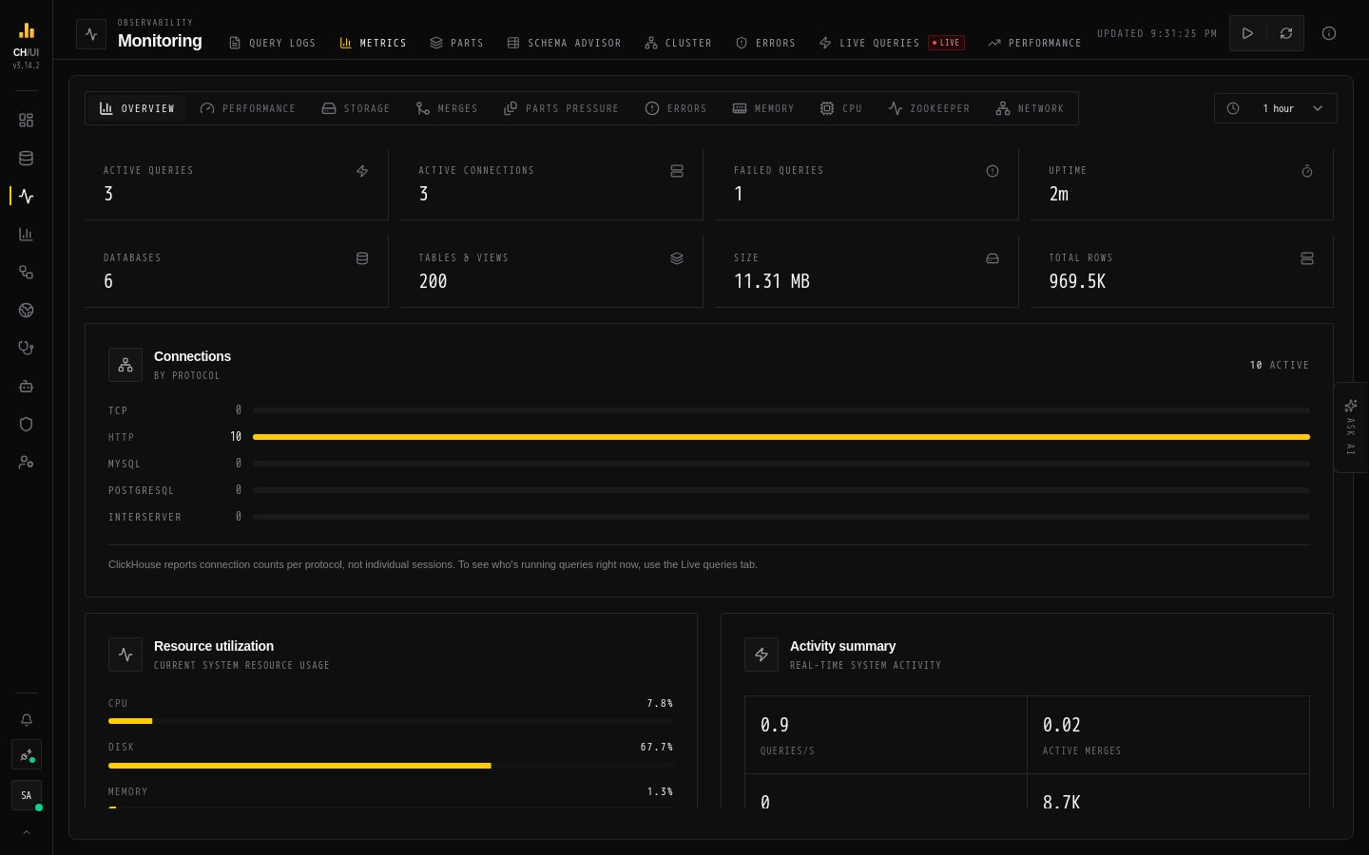This screenshot has width=1369, height=855.
Task: Select the ZooKeeper sub-tab
Action: (929, 108)
